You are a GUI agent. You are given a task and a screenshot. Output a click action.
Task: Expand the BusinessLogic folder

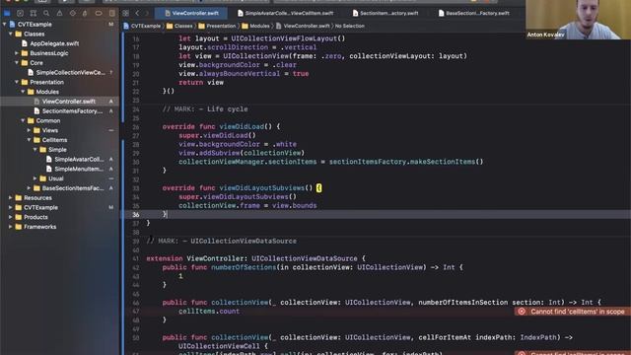tap(17, 53)
